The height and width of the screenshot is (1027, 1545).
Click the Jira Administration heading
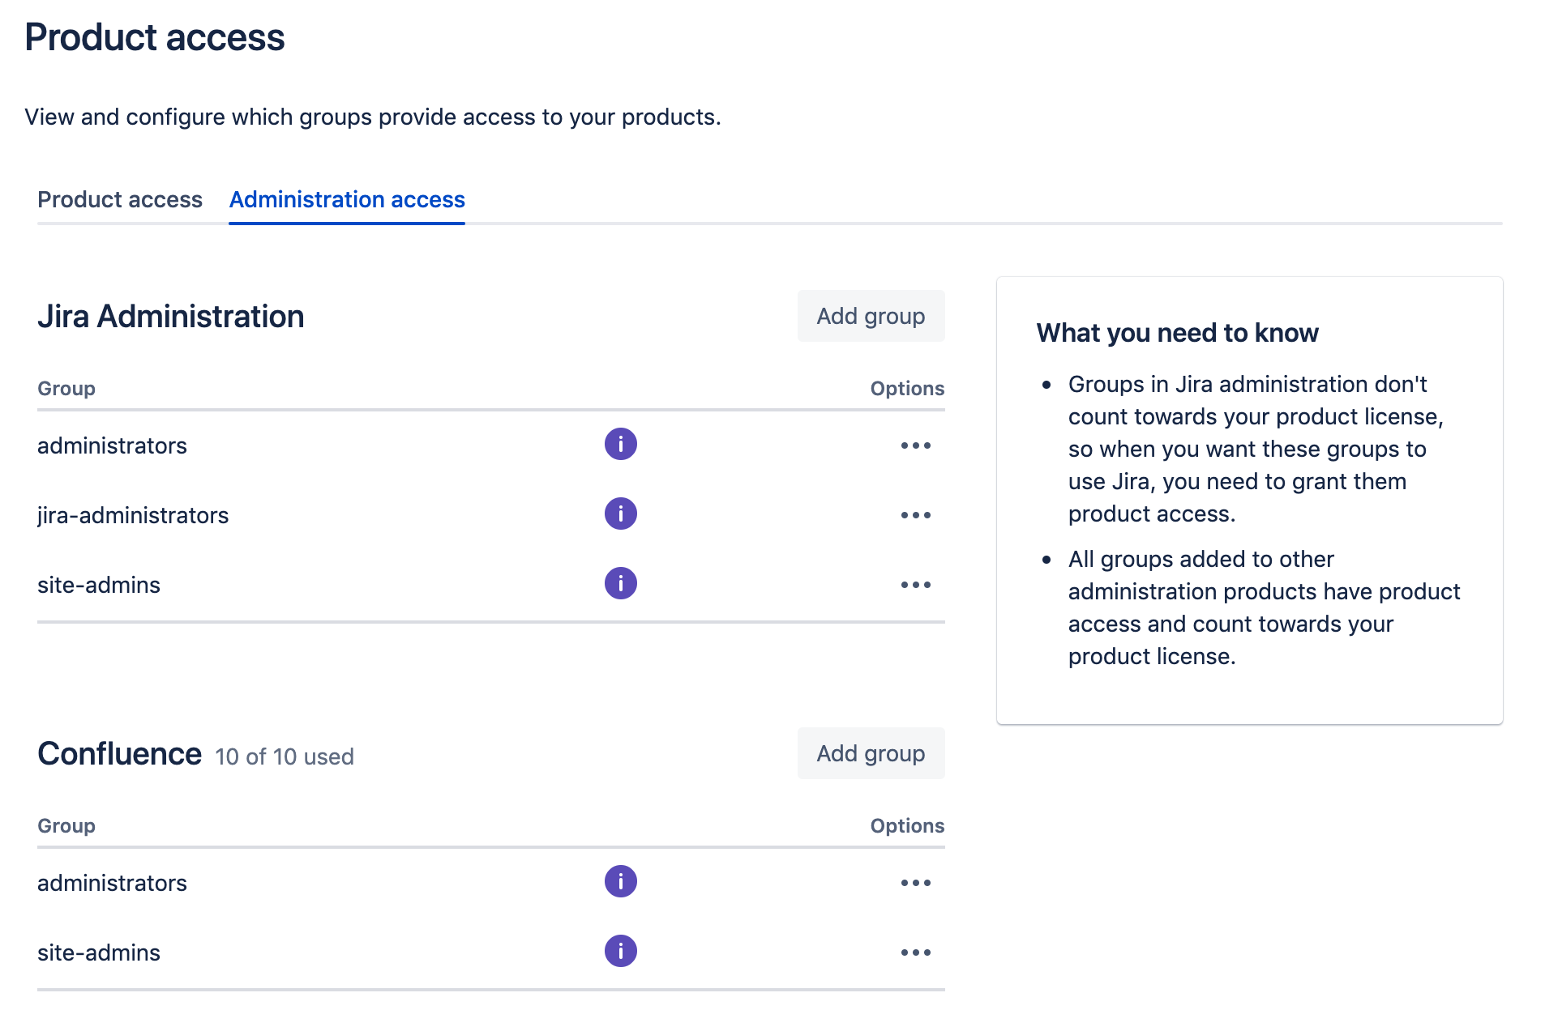171,316
